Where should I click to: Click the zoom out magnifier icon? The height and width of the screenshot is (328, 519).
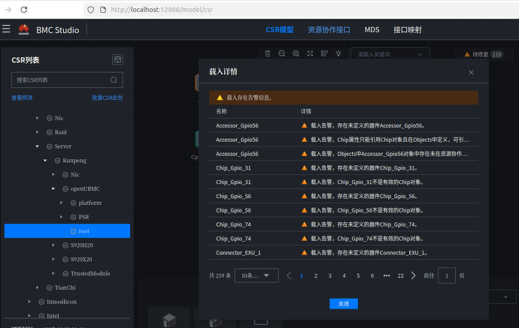(282, 54)
